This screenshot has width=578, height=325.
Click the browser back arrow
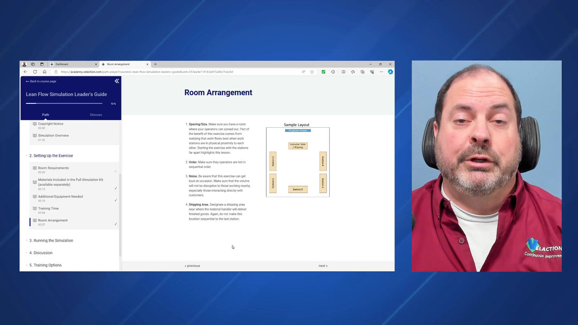25,72
